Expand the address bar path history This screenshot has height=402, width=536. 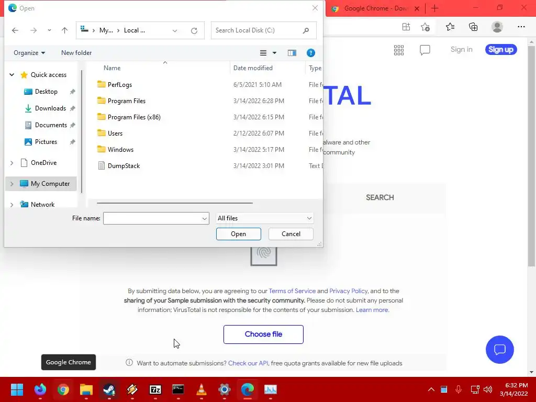coord(175,30)
